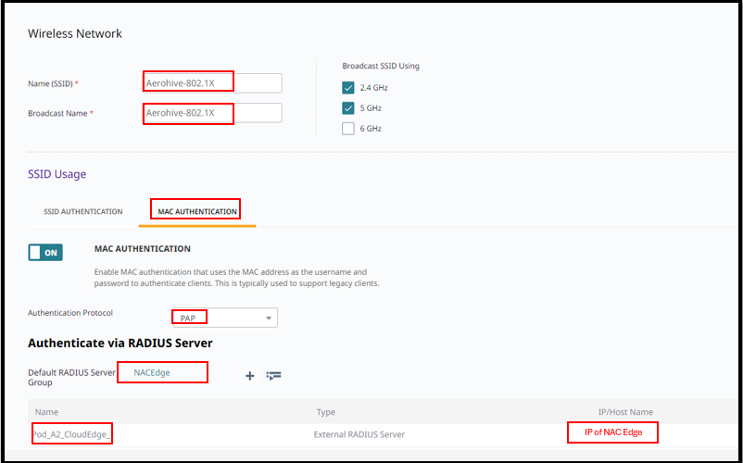Click the Type column header

point(325,412)
